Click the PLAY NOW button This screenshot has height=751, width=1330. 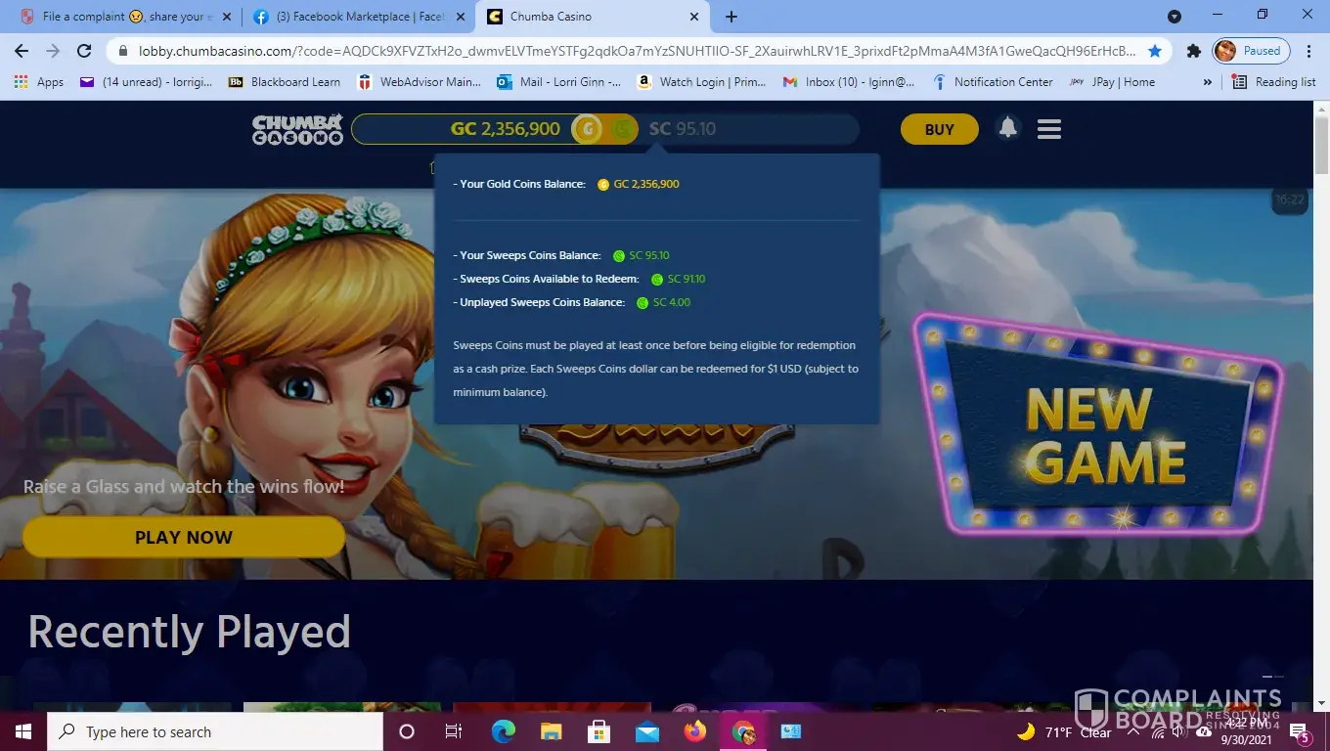[x=184, y=537]
